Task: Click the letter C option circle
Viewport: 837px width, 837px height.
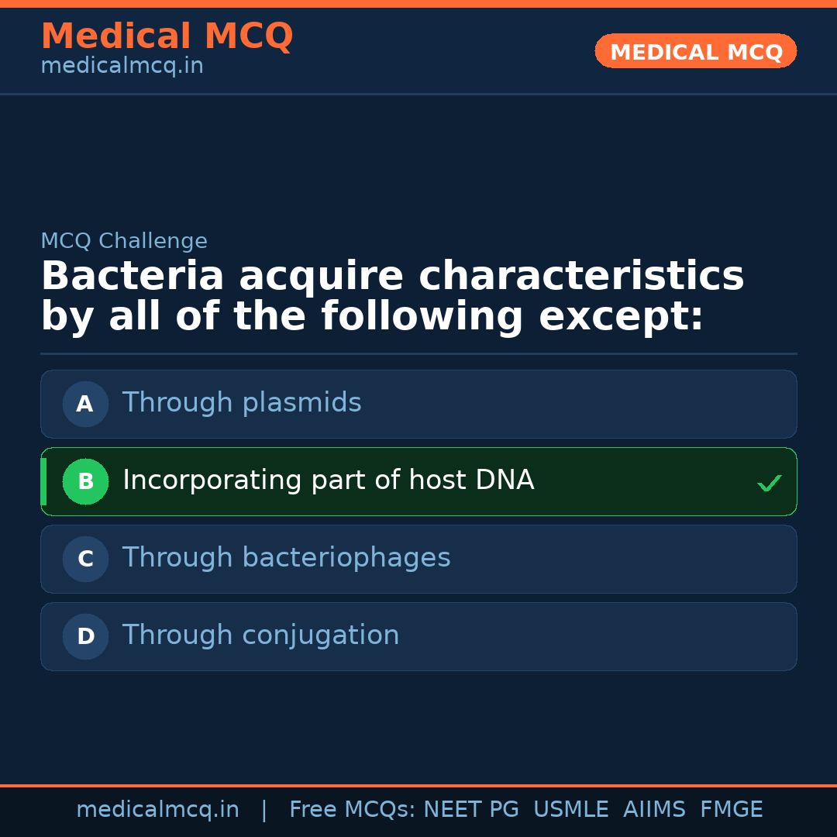Action: click(x=85, y=559)
